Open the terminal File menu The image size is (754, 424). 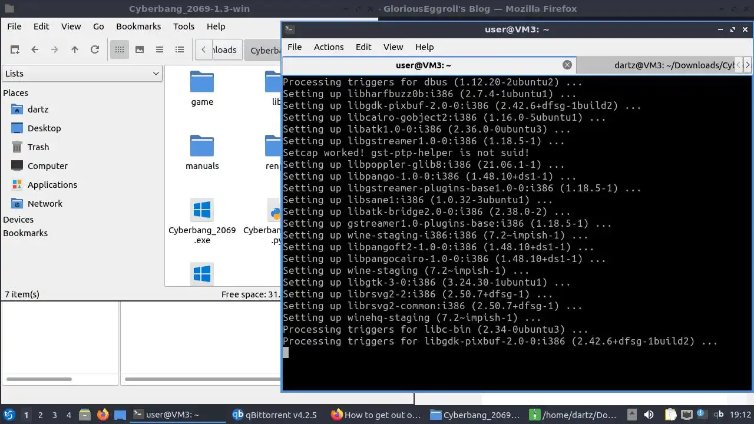click(x=295, y=47)
